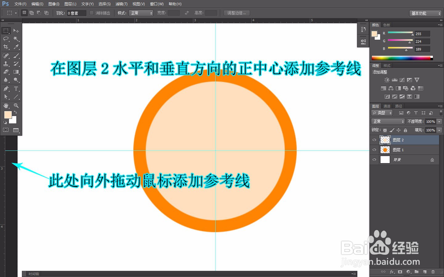
Task: Add a Levels adjustment
Action: [x=394, y=80]
